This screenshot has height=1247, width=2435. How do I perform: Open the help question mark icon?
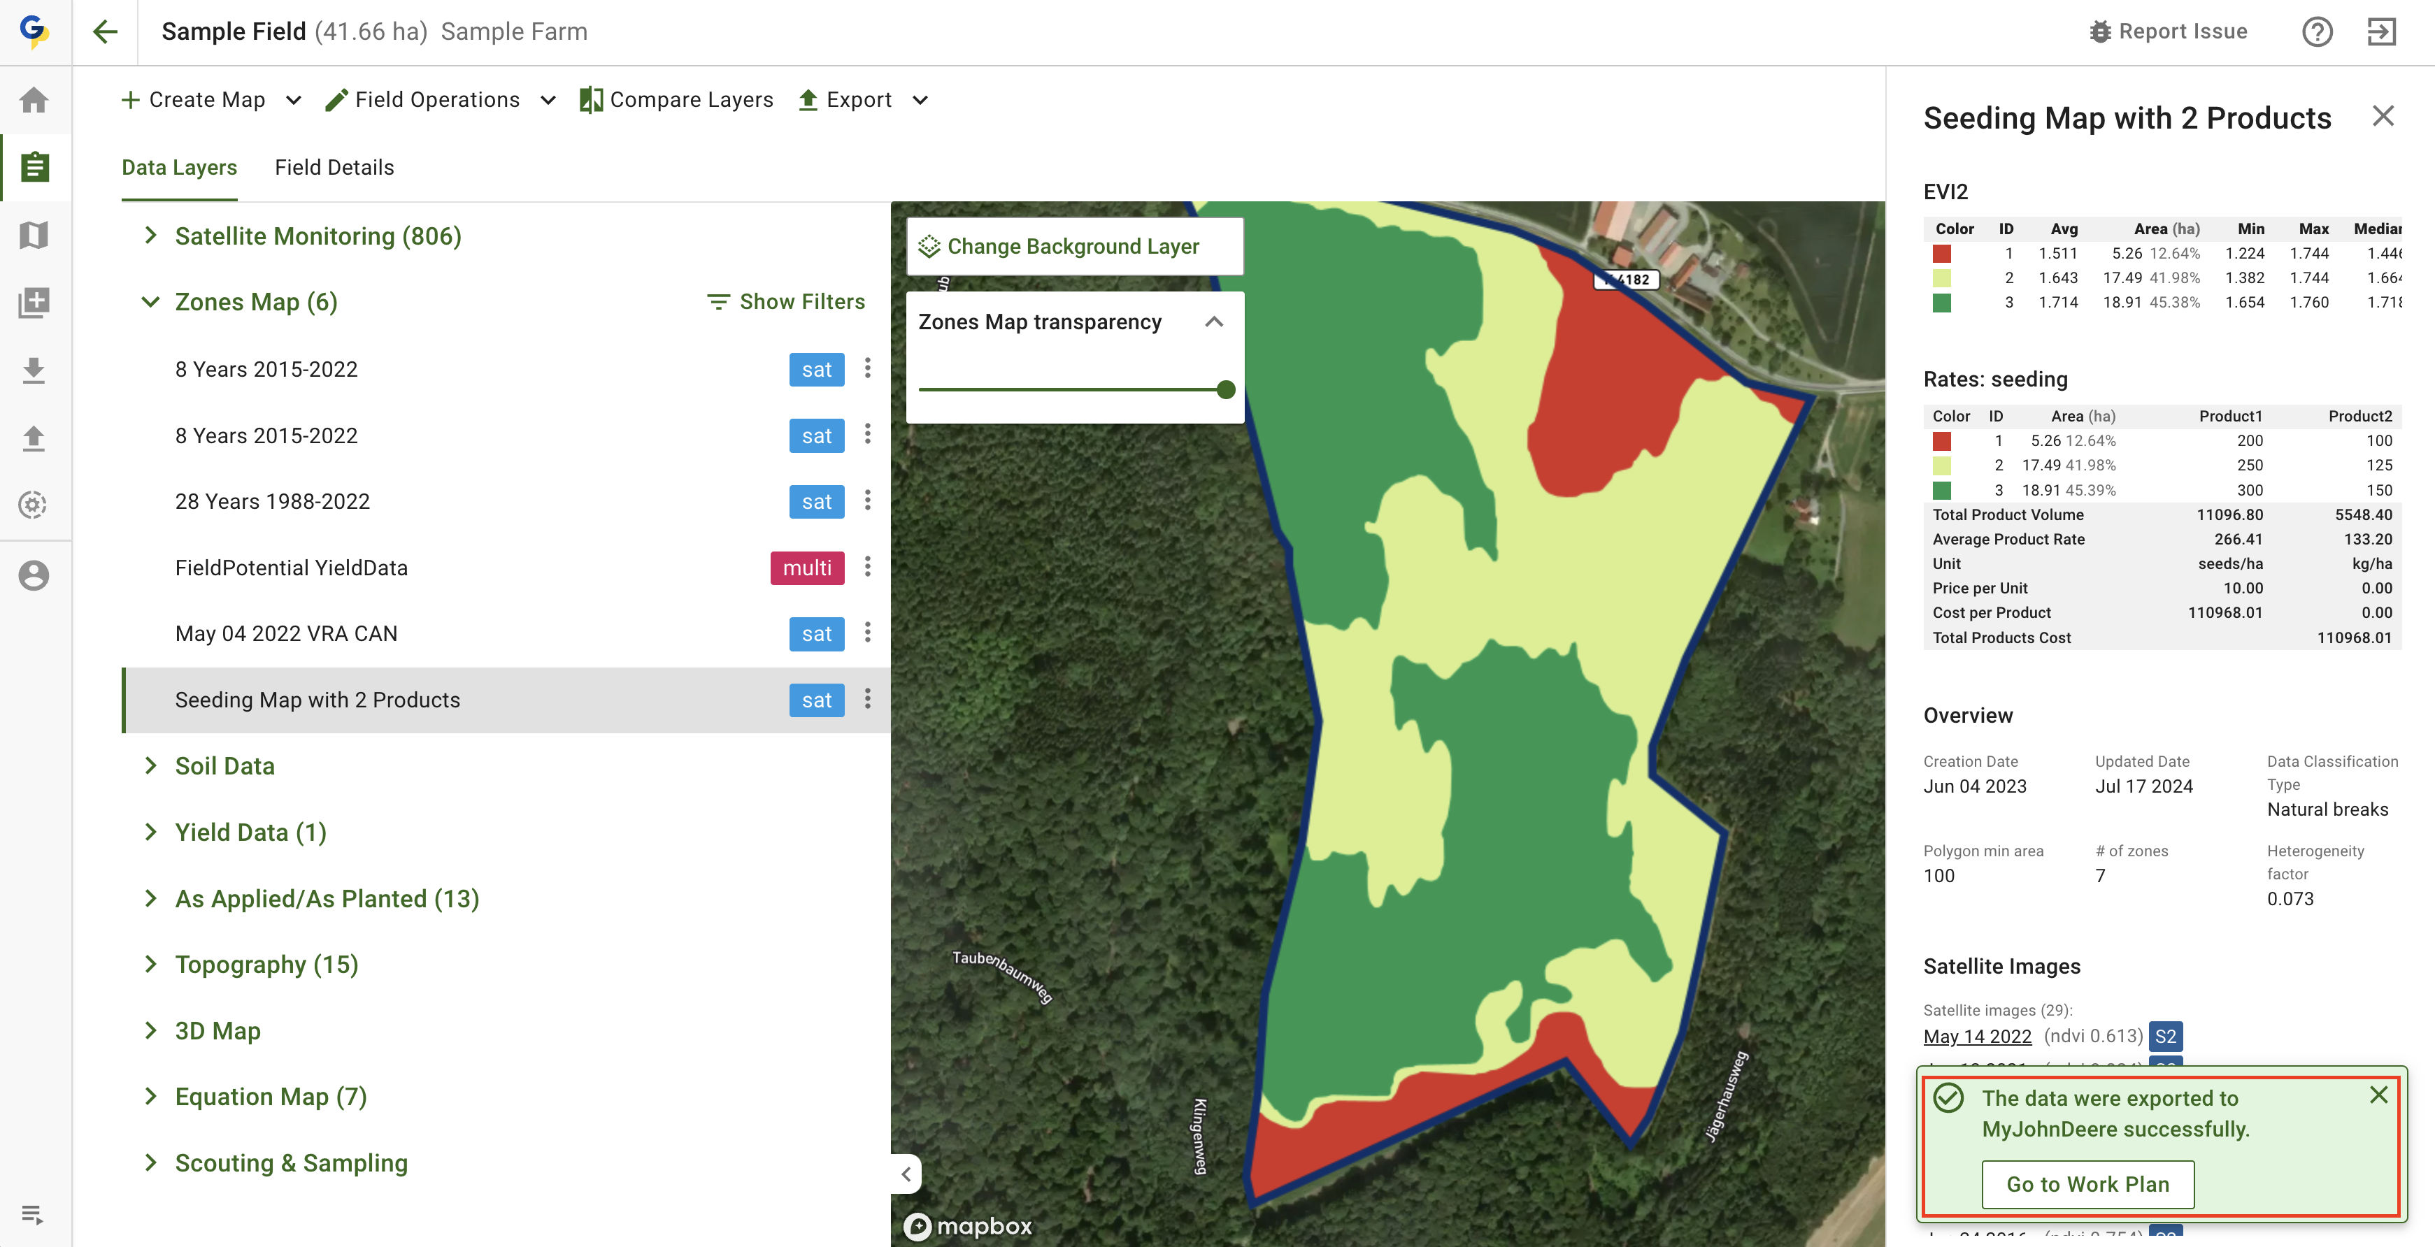click(2317, 32)
